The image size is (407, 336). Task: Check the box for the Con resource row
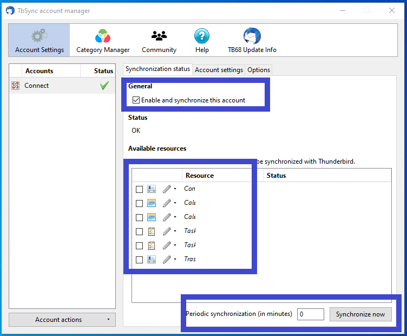point(140,189)
